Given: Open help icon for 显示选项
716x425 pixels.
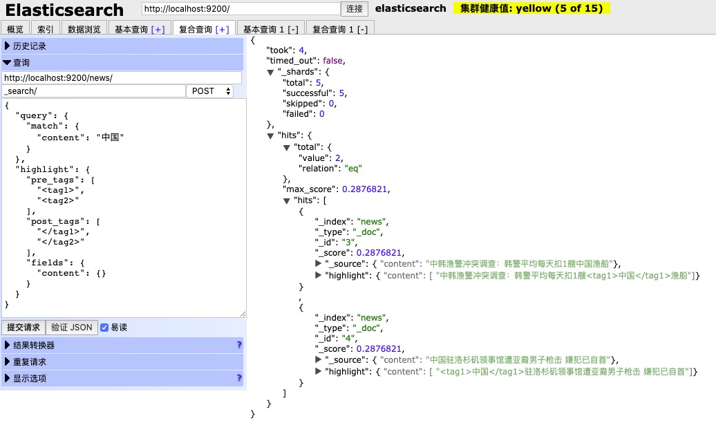Looking at the screenshot, I should pos(239,377).
